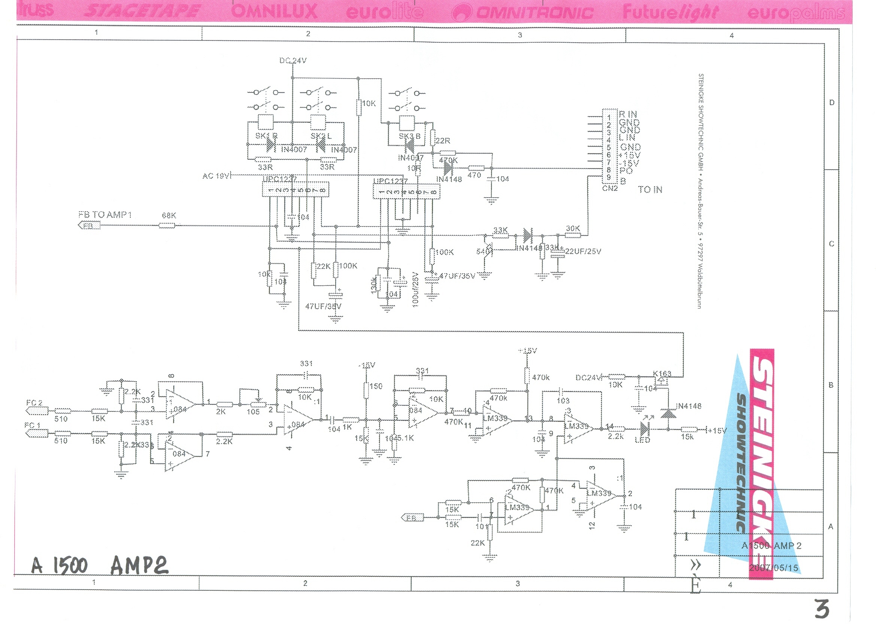Click the "2007/05/15" date in title block

tap(774, 567)
